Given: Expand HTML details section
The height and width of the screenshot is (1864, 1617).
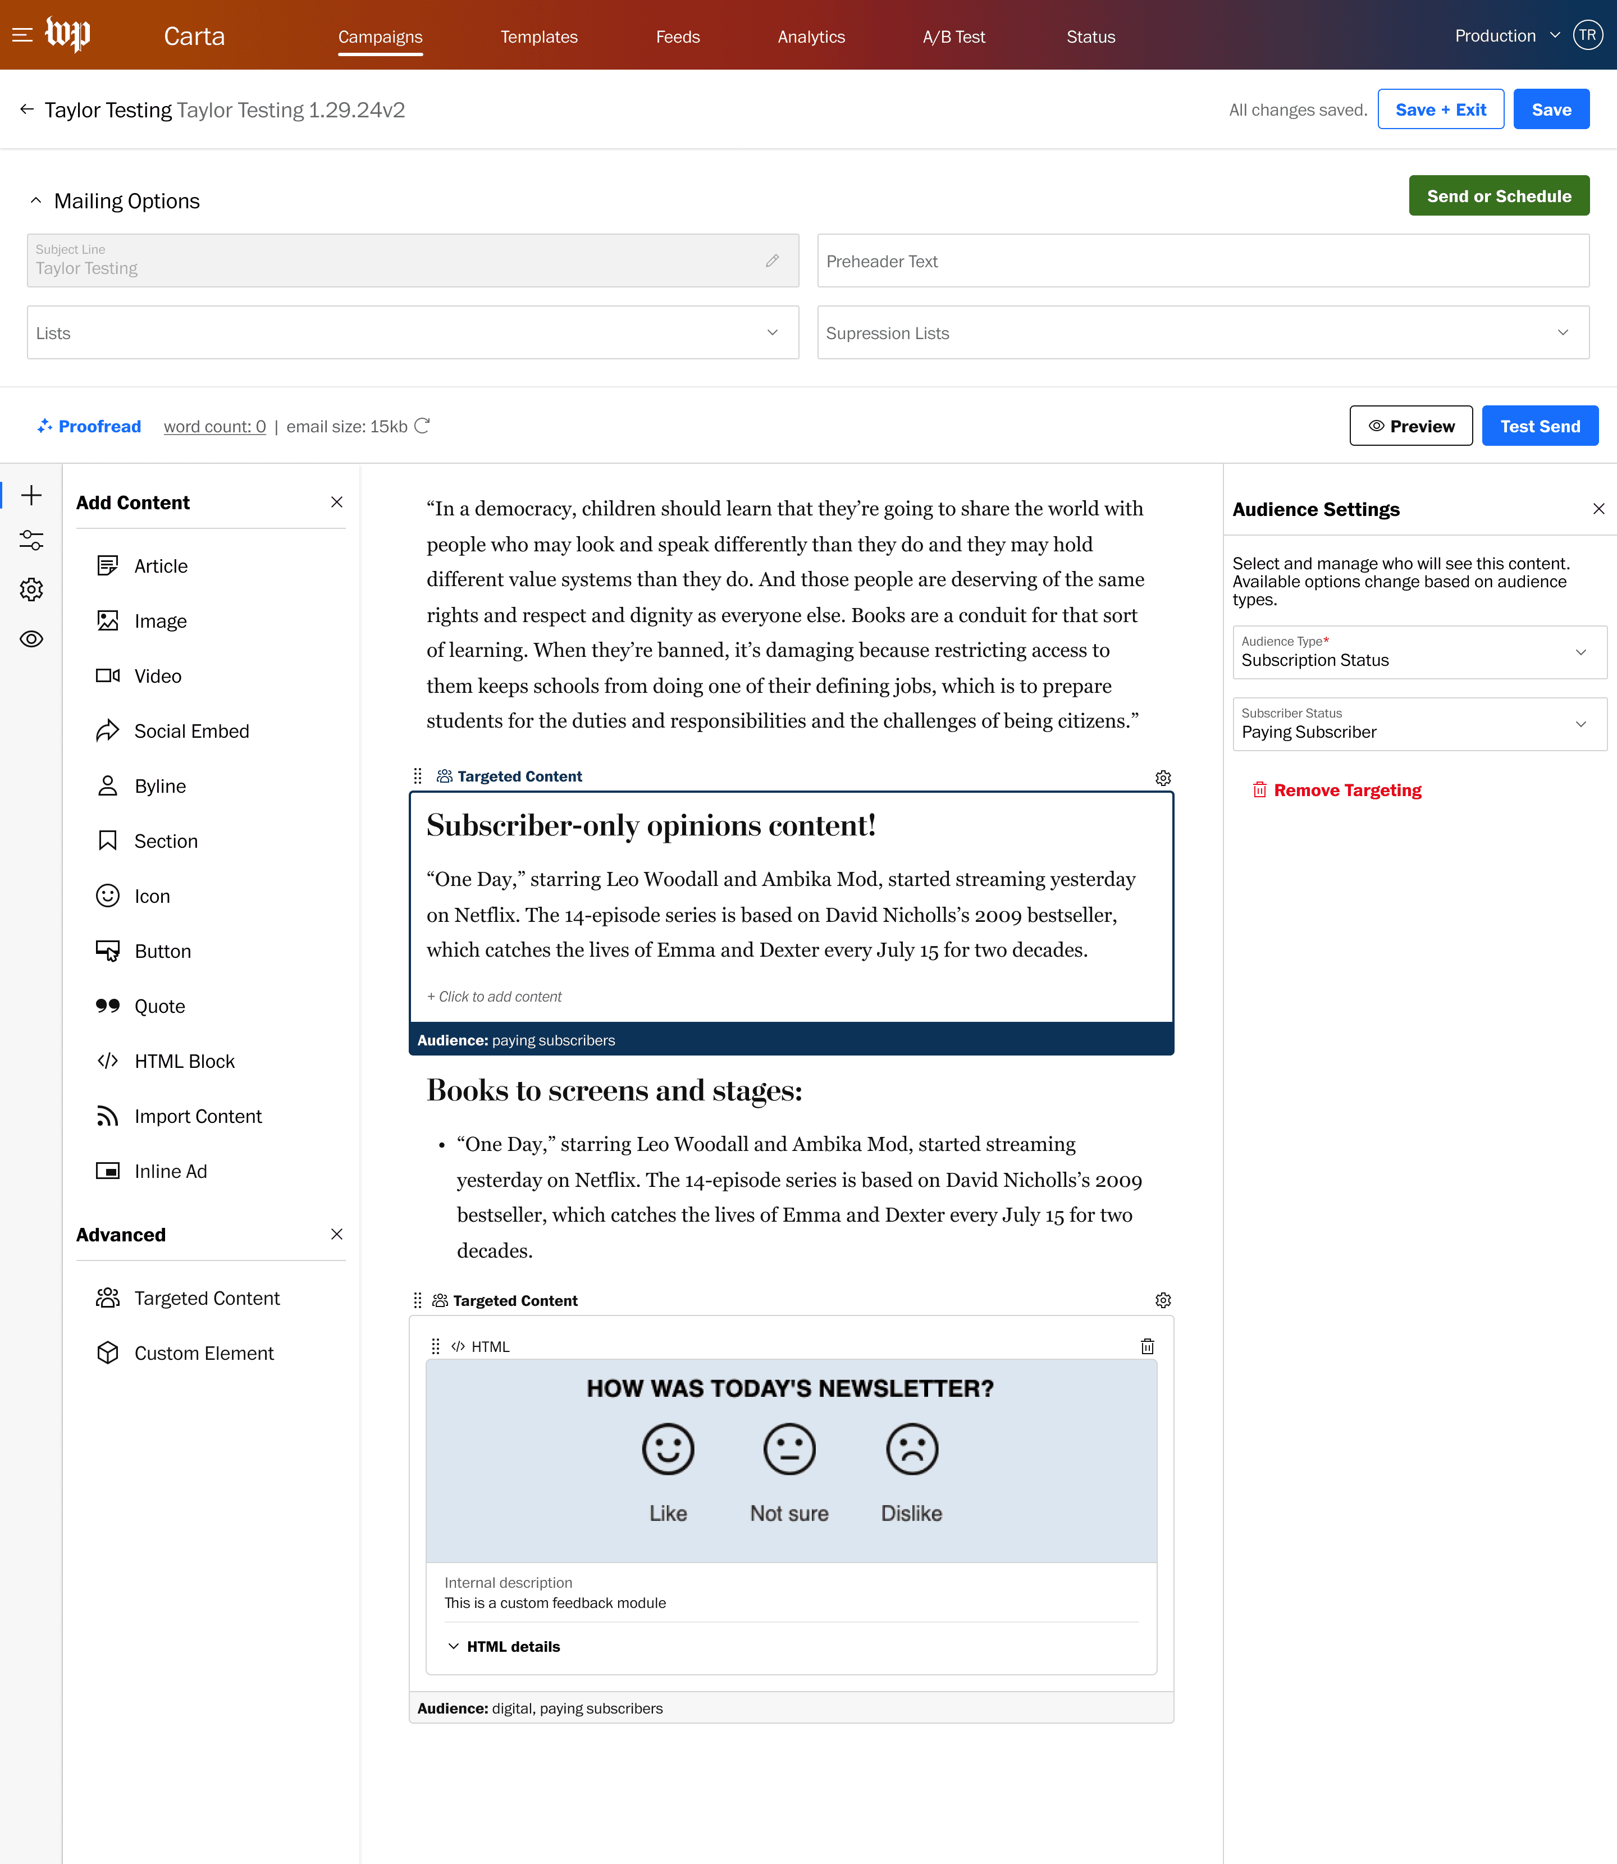Looking at the screenshot, I should point(504,1647).
